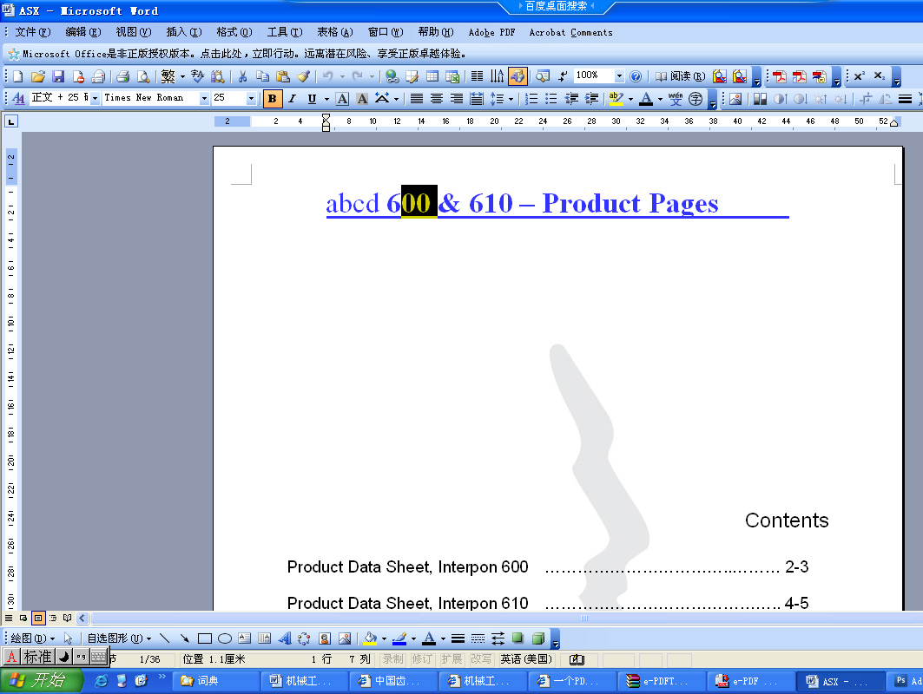Open the 格式 Format menu

pyautogui.click(x=234, y=32)
